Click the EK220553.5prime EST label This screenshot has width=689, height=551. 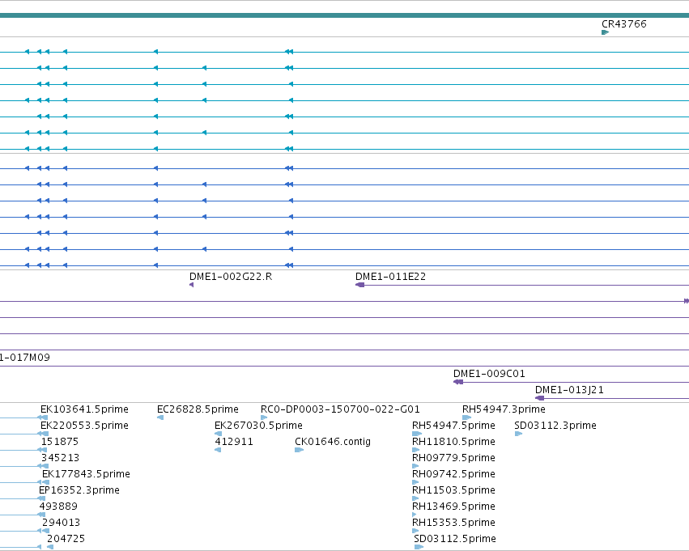click(x=84, y=426)
